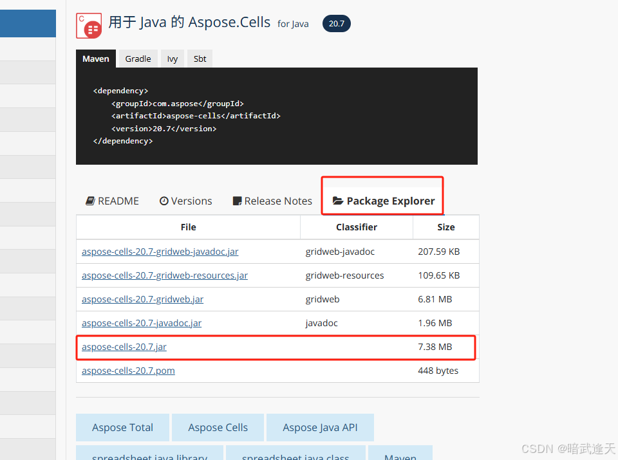Click the Aspose Total tag

(122, 427)
